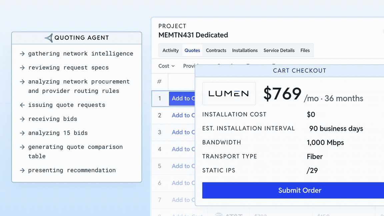
Task: Click the '/mo · 36 months' term text
Action: [333, 98]
